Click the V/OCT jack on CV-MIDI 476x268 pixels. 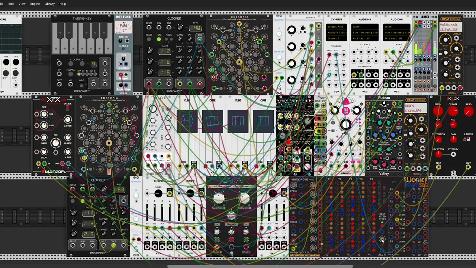tap(329, 54)
